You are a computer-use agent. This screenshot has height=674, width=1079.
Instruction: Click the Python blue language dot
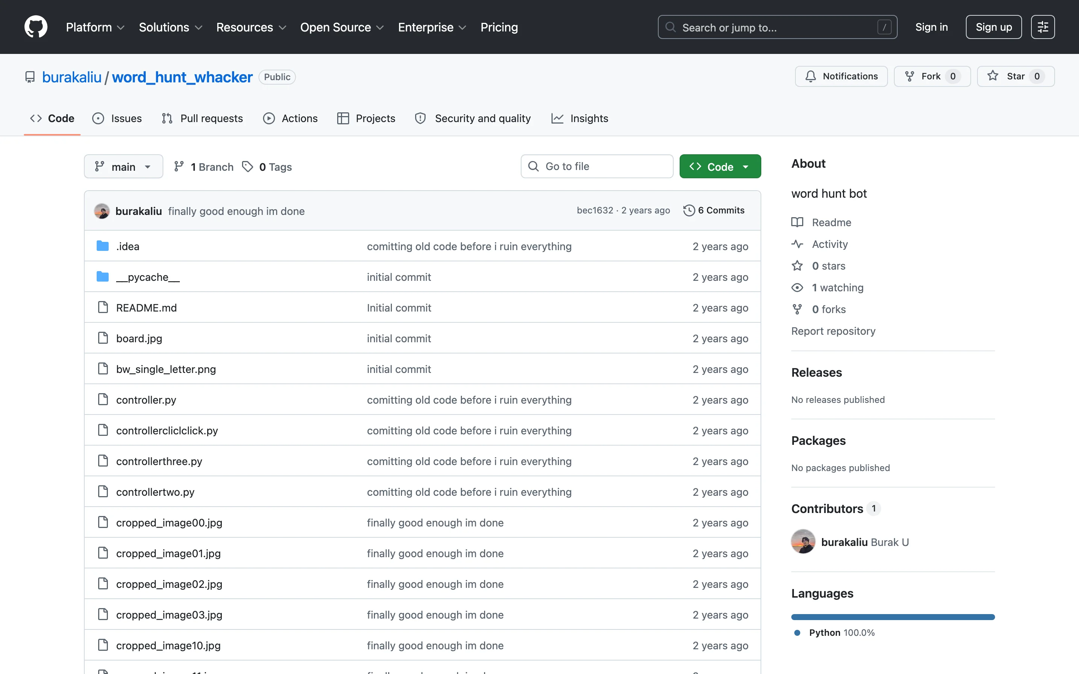pyautogui.click(x=797, y=632)
